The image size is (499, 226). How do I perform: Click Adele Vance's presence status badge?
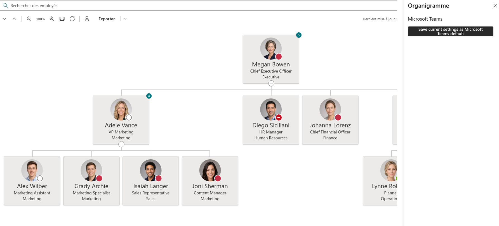[x=129, y=117]
